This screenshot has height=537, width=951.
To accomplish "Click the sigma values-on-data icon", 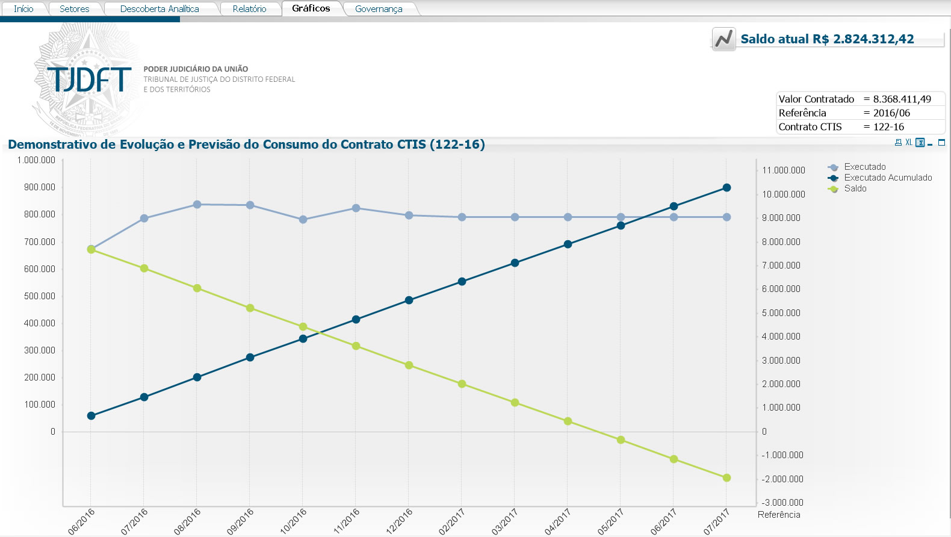I will point(920,143).
